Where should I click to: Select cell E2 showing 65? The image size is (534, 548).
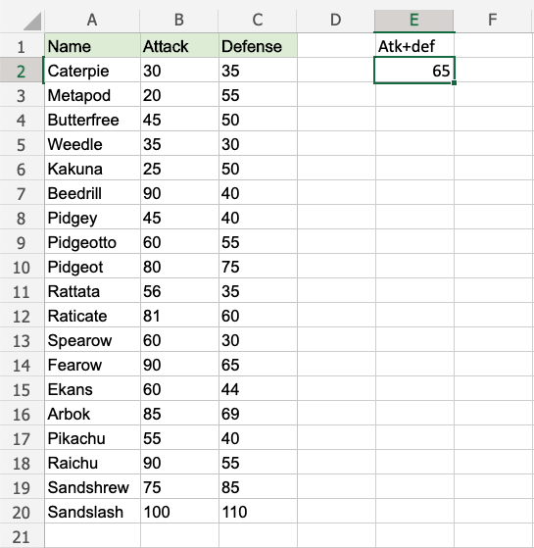pos(414,71)
